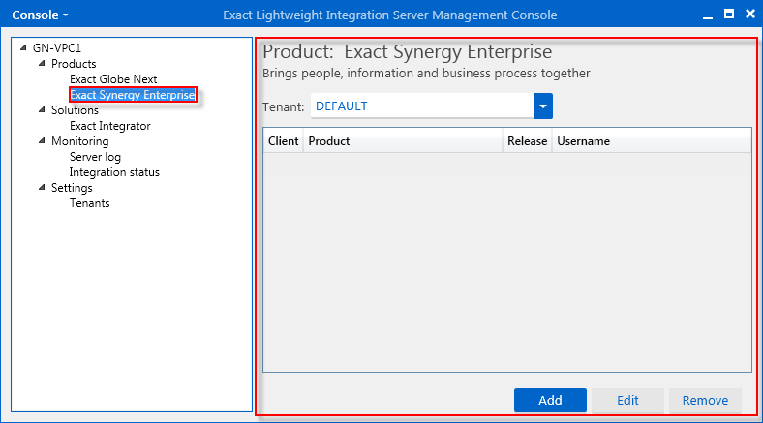Select Exact Synergy Enterprise in tree
763x423 pixels.
click(133, 95)
